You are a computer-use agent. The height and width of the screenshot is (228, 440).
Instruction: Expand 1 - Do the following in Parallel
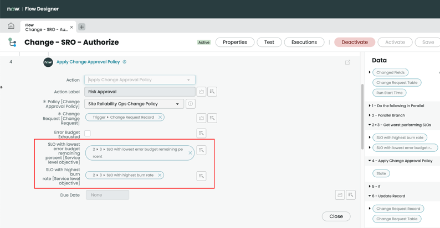(370, 105)
